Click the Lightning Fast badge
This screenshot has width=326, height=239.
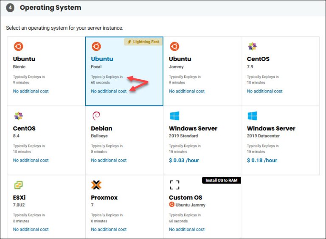(143, 42)
